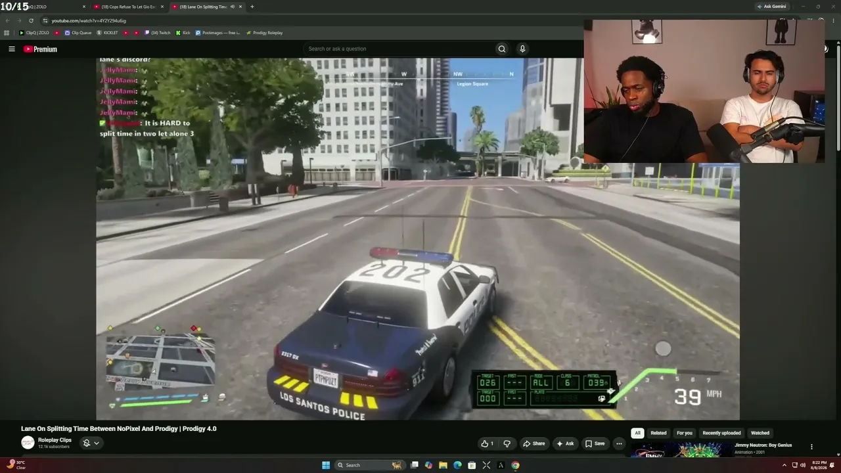This screenshot has width=841, height=473.
Task: Open the KICKLET bookmark
Action: 108,33
